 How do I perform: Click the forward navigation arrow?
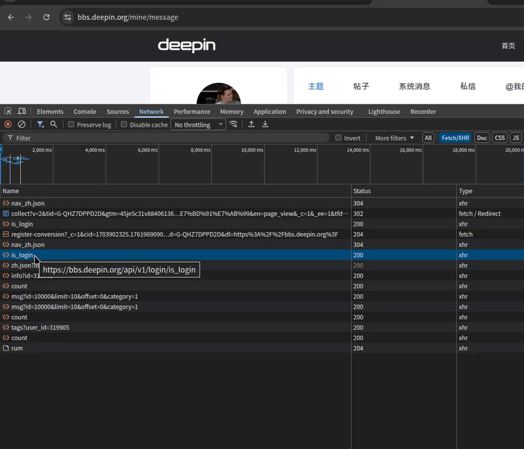[29, 17]
